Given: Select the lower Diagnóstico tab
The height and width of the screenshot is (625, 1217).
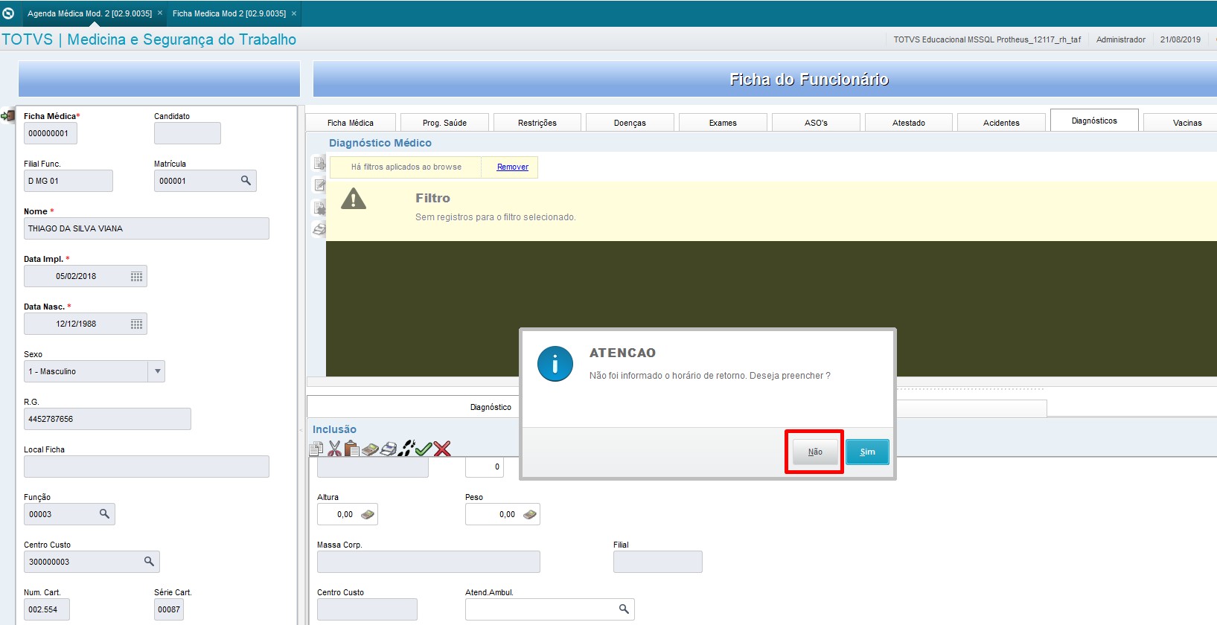Looking at the screenshot, I should 490,407.
